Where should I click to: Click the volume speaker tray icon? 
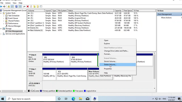click(x=160, y=99)
